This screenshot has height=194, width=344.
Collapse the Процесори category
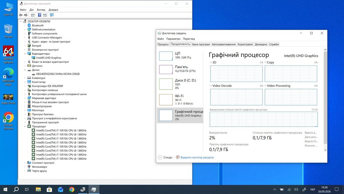(x=25, y=126)
